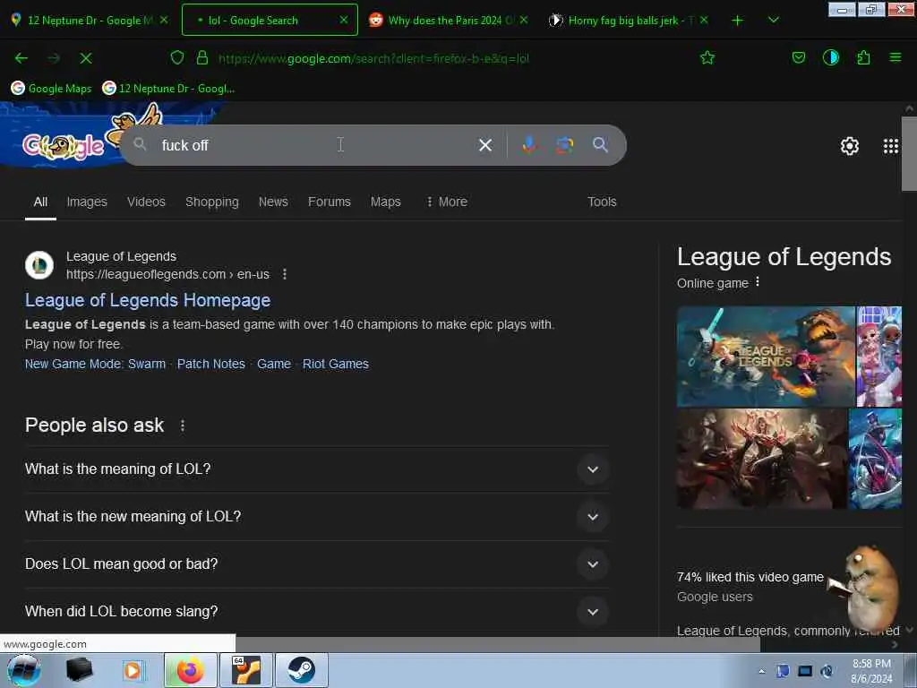
Task: Open the dark mode extension icon
Action: [830, 57]
